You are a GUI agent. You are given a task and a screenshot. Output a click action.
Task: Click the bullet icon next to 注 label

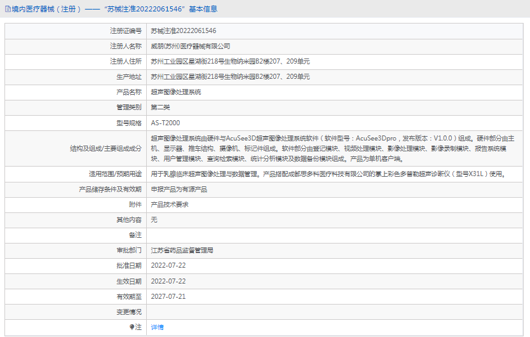click(132, 327)
